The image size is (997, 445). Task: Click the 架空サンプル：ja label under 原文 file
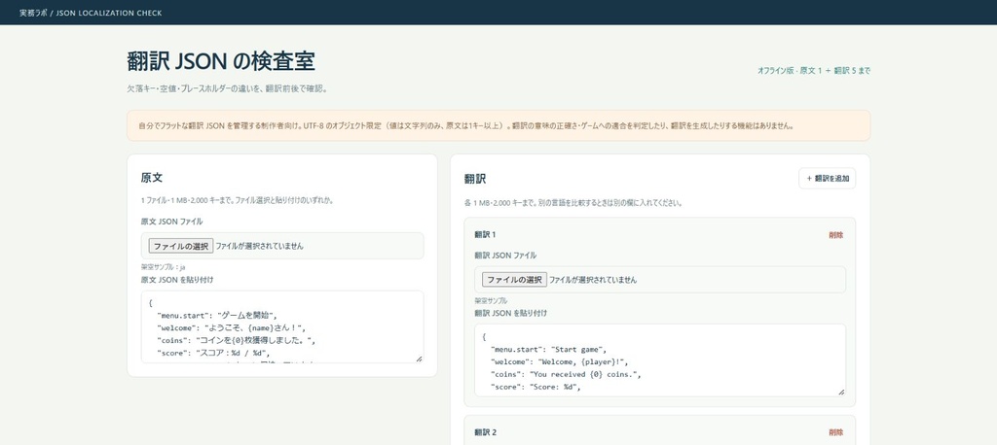coord(163,267)
